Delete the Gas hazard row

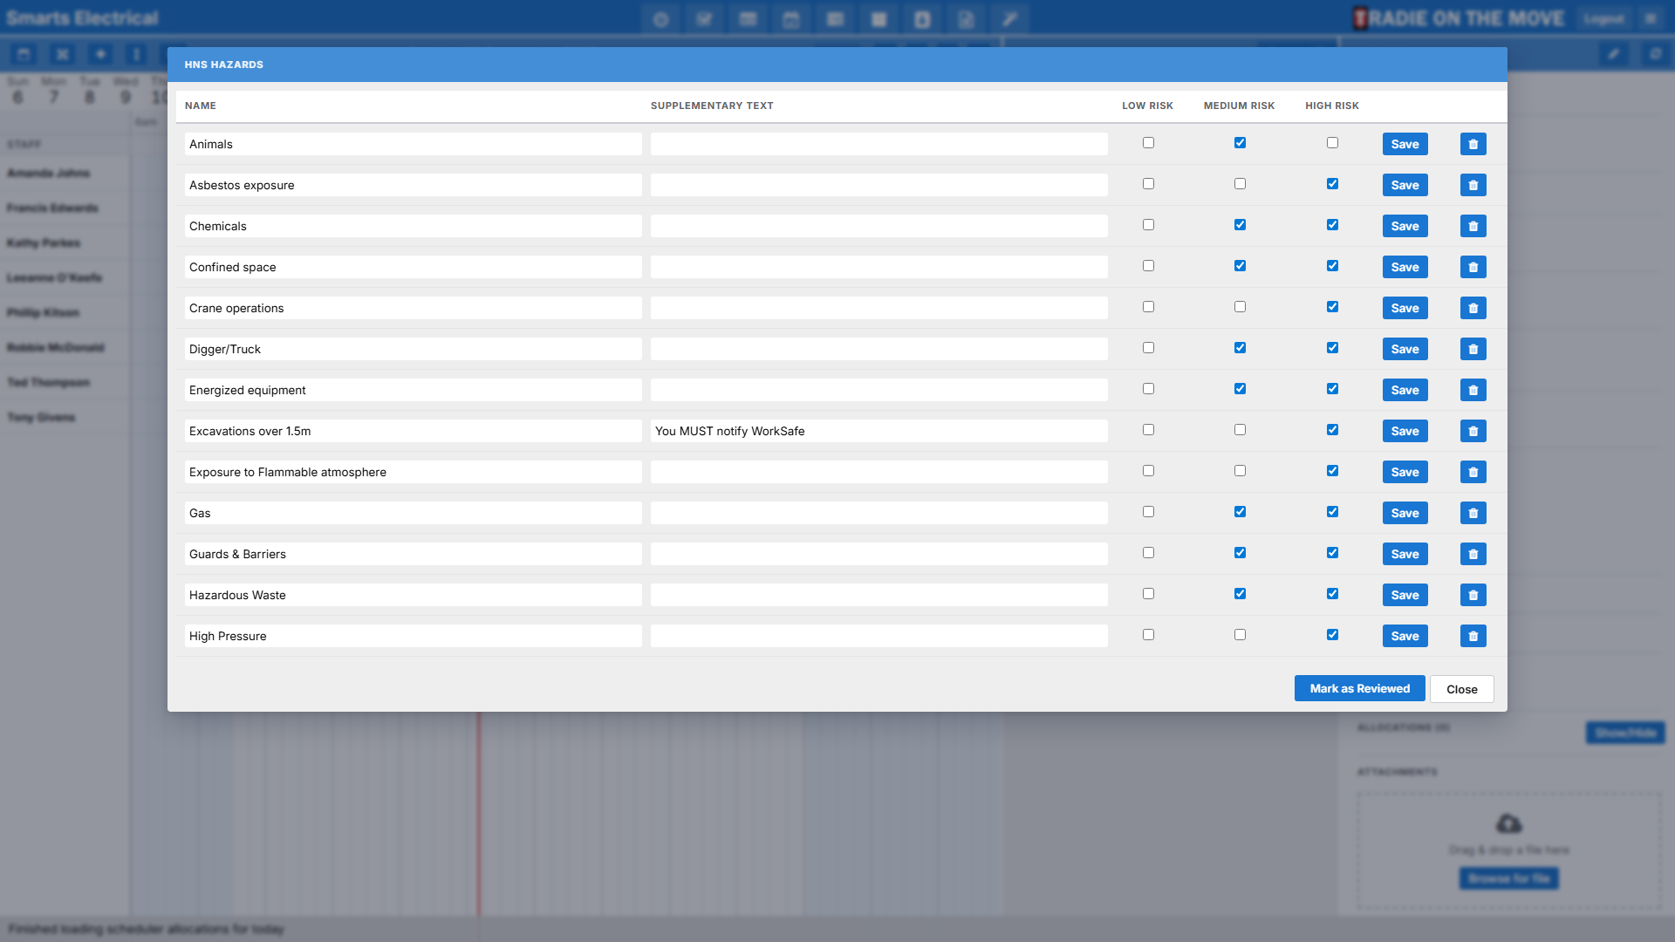coord(1473,513)
